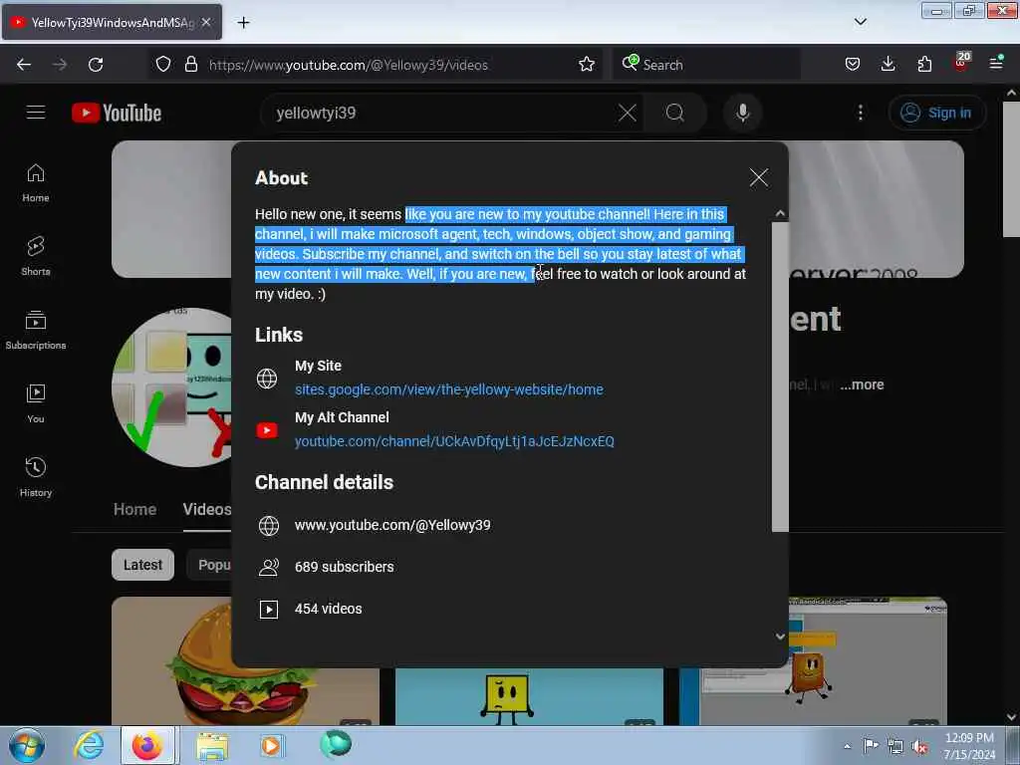The height and width of the screenshot is (765, 1020).
Task: Open the Firefox downloads arrow icon
Action: pos(888,65)
